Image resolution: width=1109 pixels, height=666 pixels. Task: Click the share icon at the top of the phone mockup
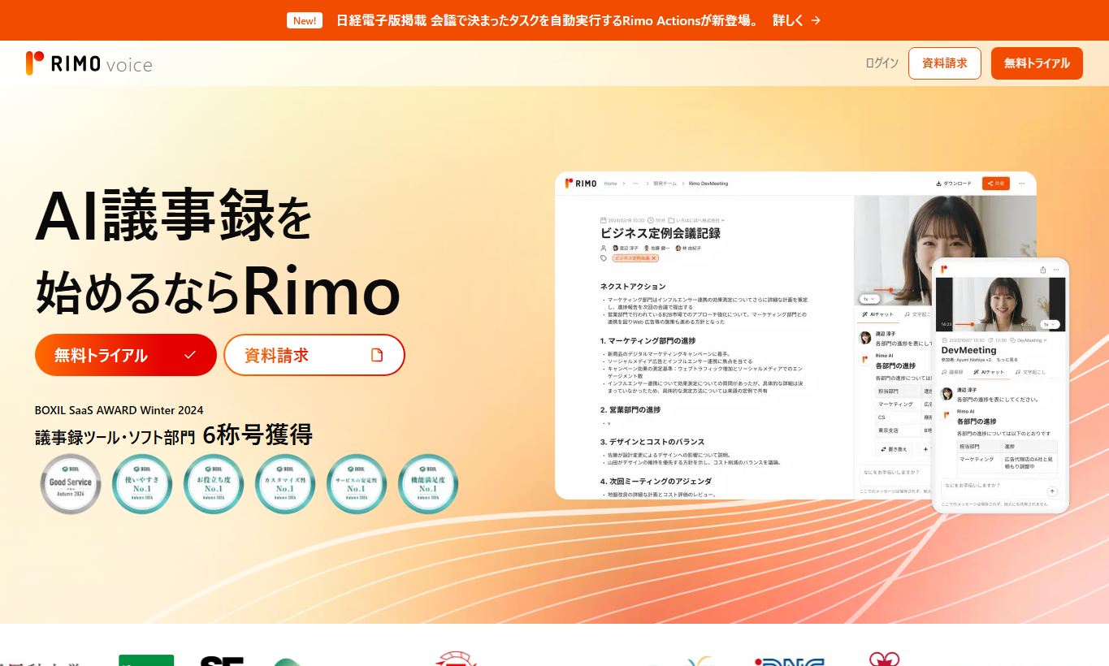coord(1042,270)
